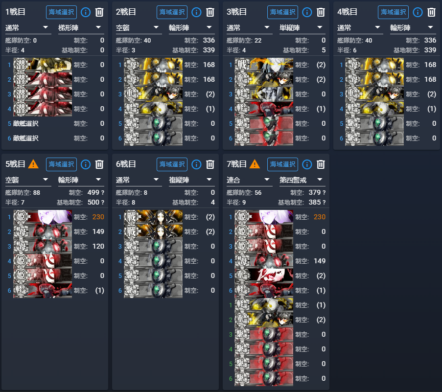
Task: Select empty enemy slot 6 敵艦選択 in 1戦目
Action: pos(25,138)
